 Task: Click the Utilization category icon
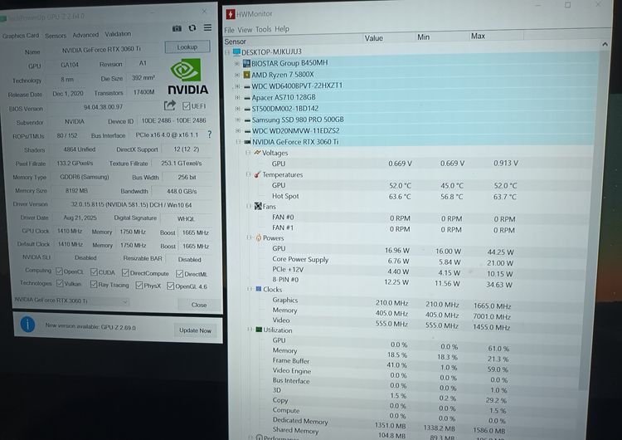(259, 330)
